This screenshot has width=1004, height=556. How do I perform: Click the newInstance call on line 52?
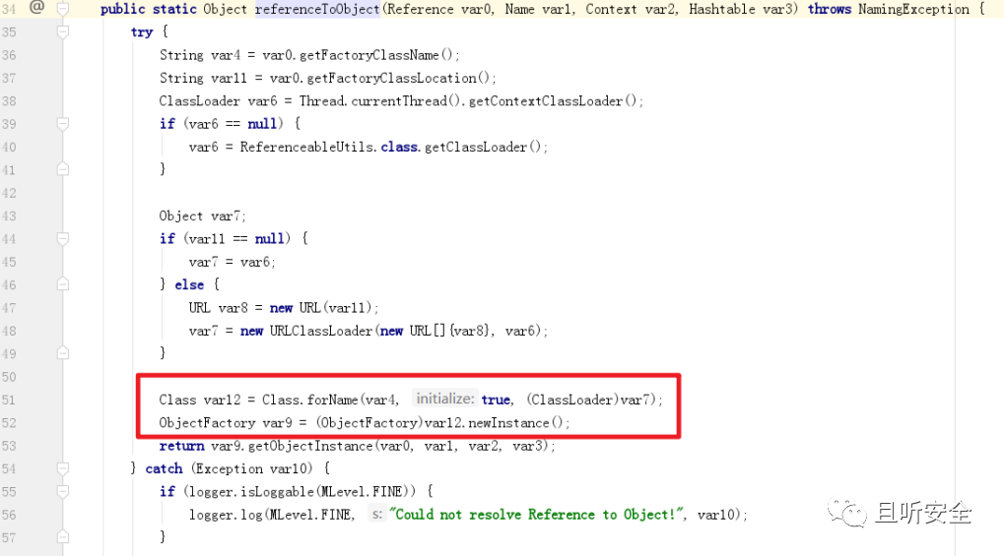tap(508, 423)
